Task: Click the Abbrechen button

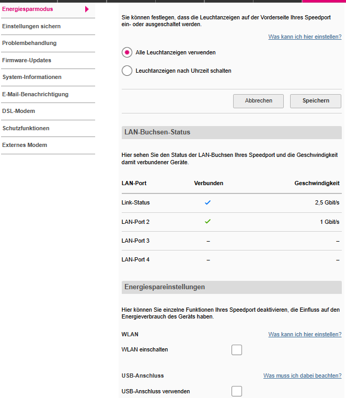Action: tap(259, 101)
